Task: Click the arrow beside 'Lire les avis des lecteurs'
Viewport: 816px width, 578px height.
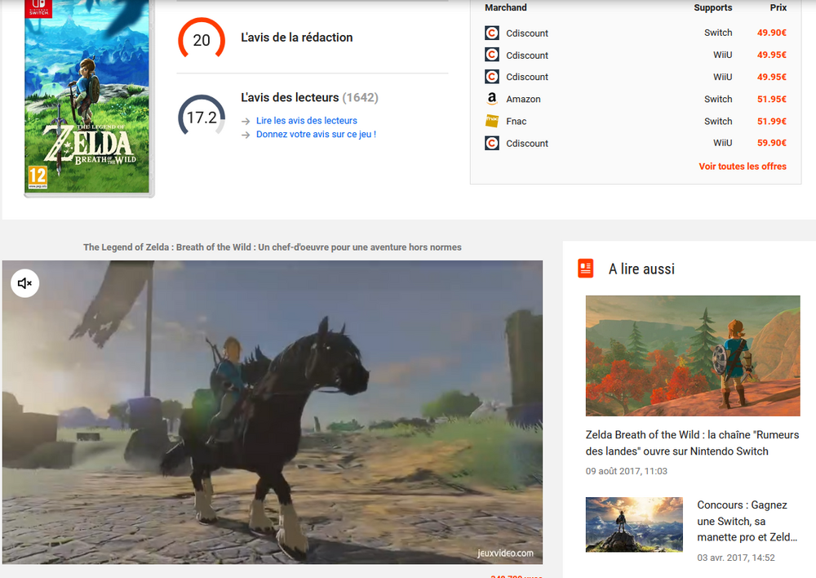Action: click(x=246, y=121)
